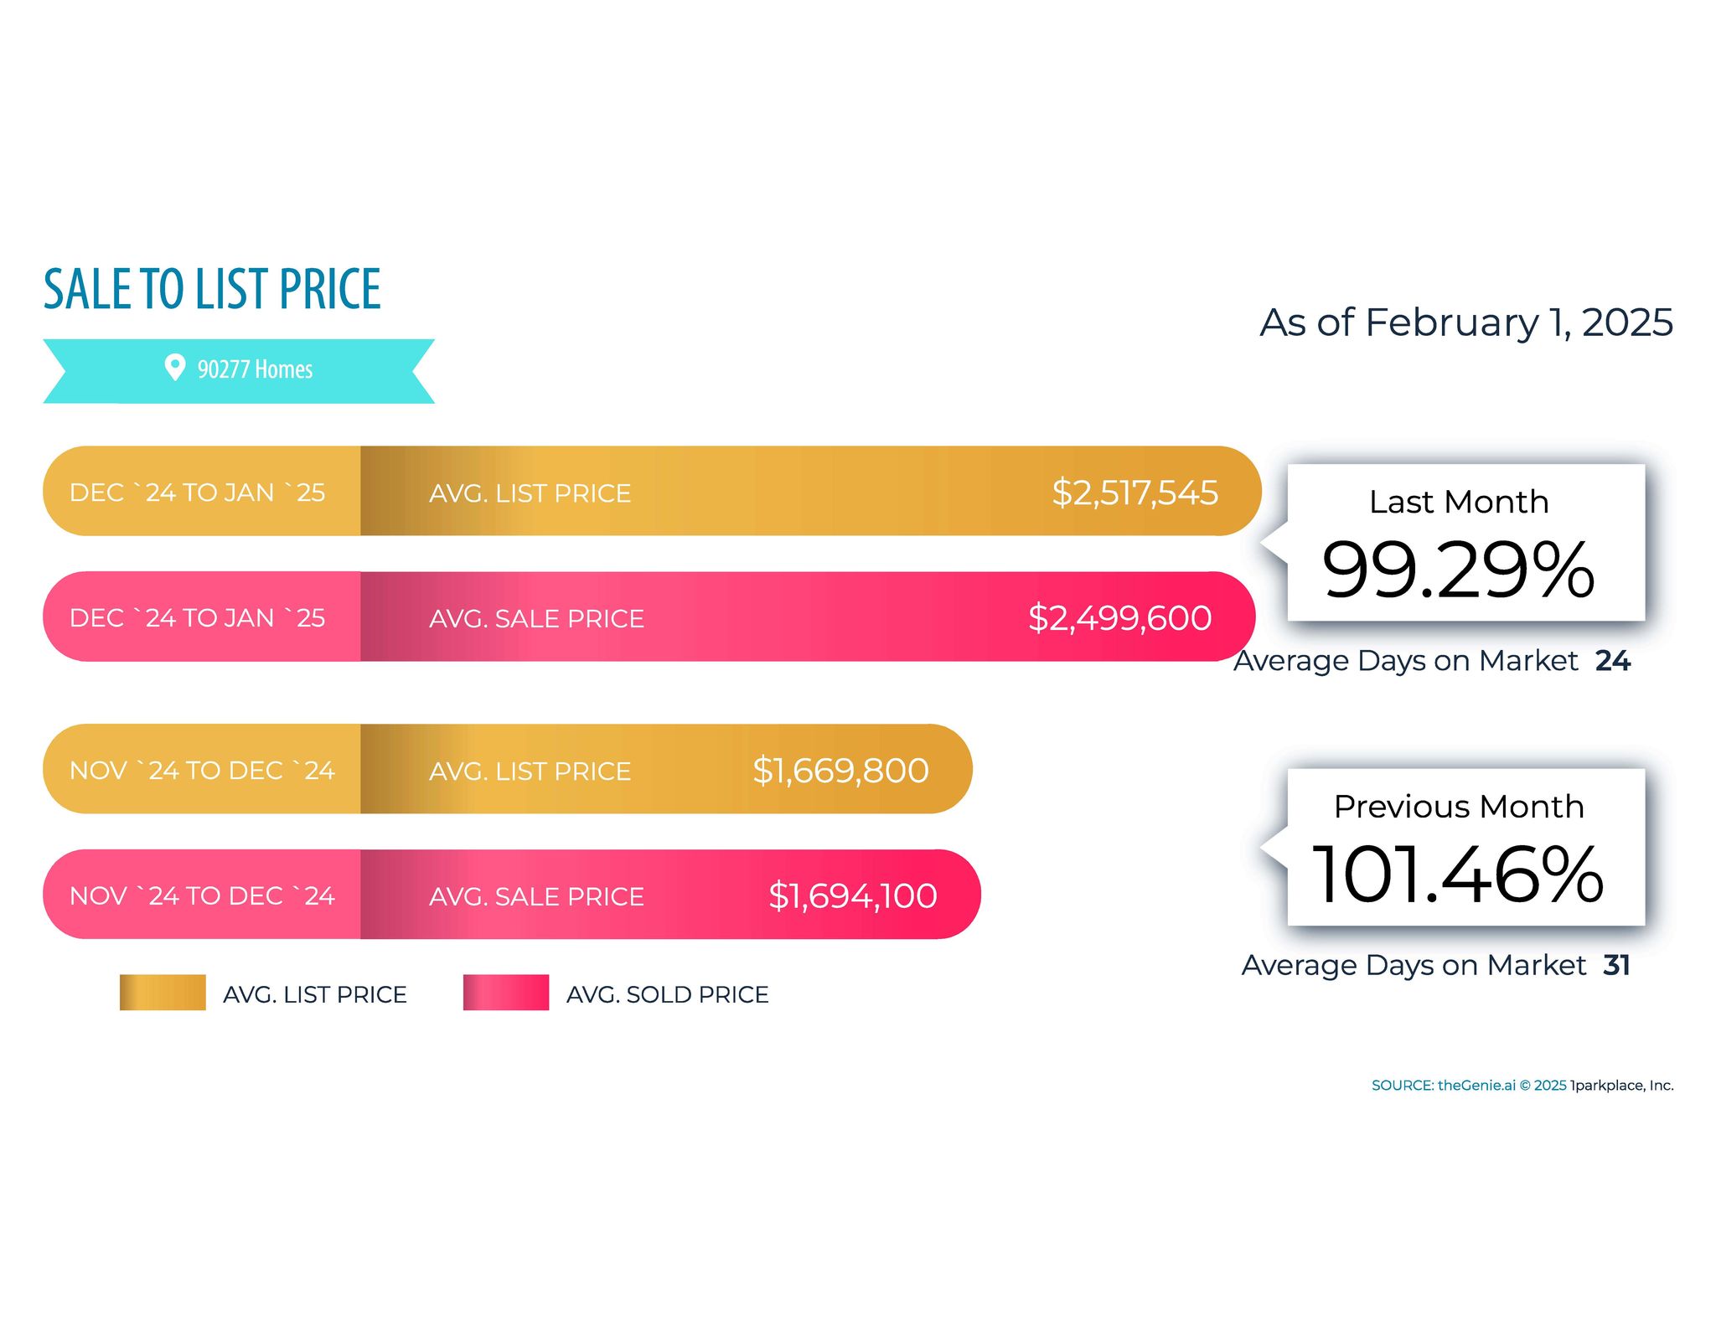Click the Previous Month 101.46% figure

[x=1458, y=875]
